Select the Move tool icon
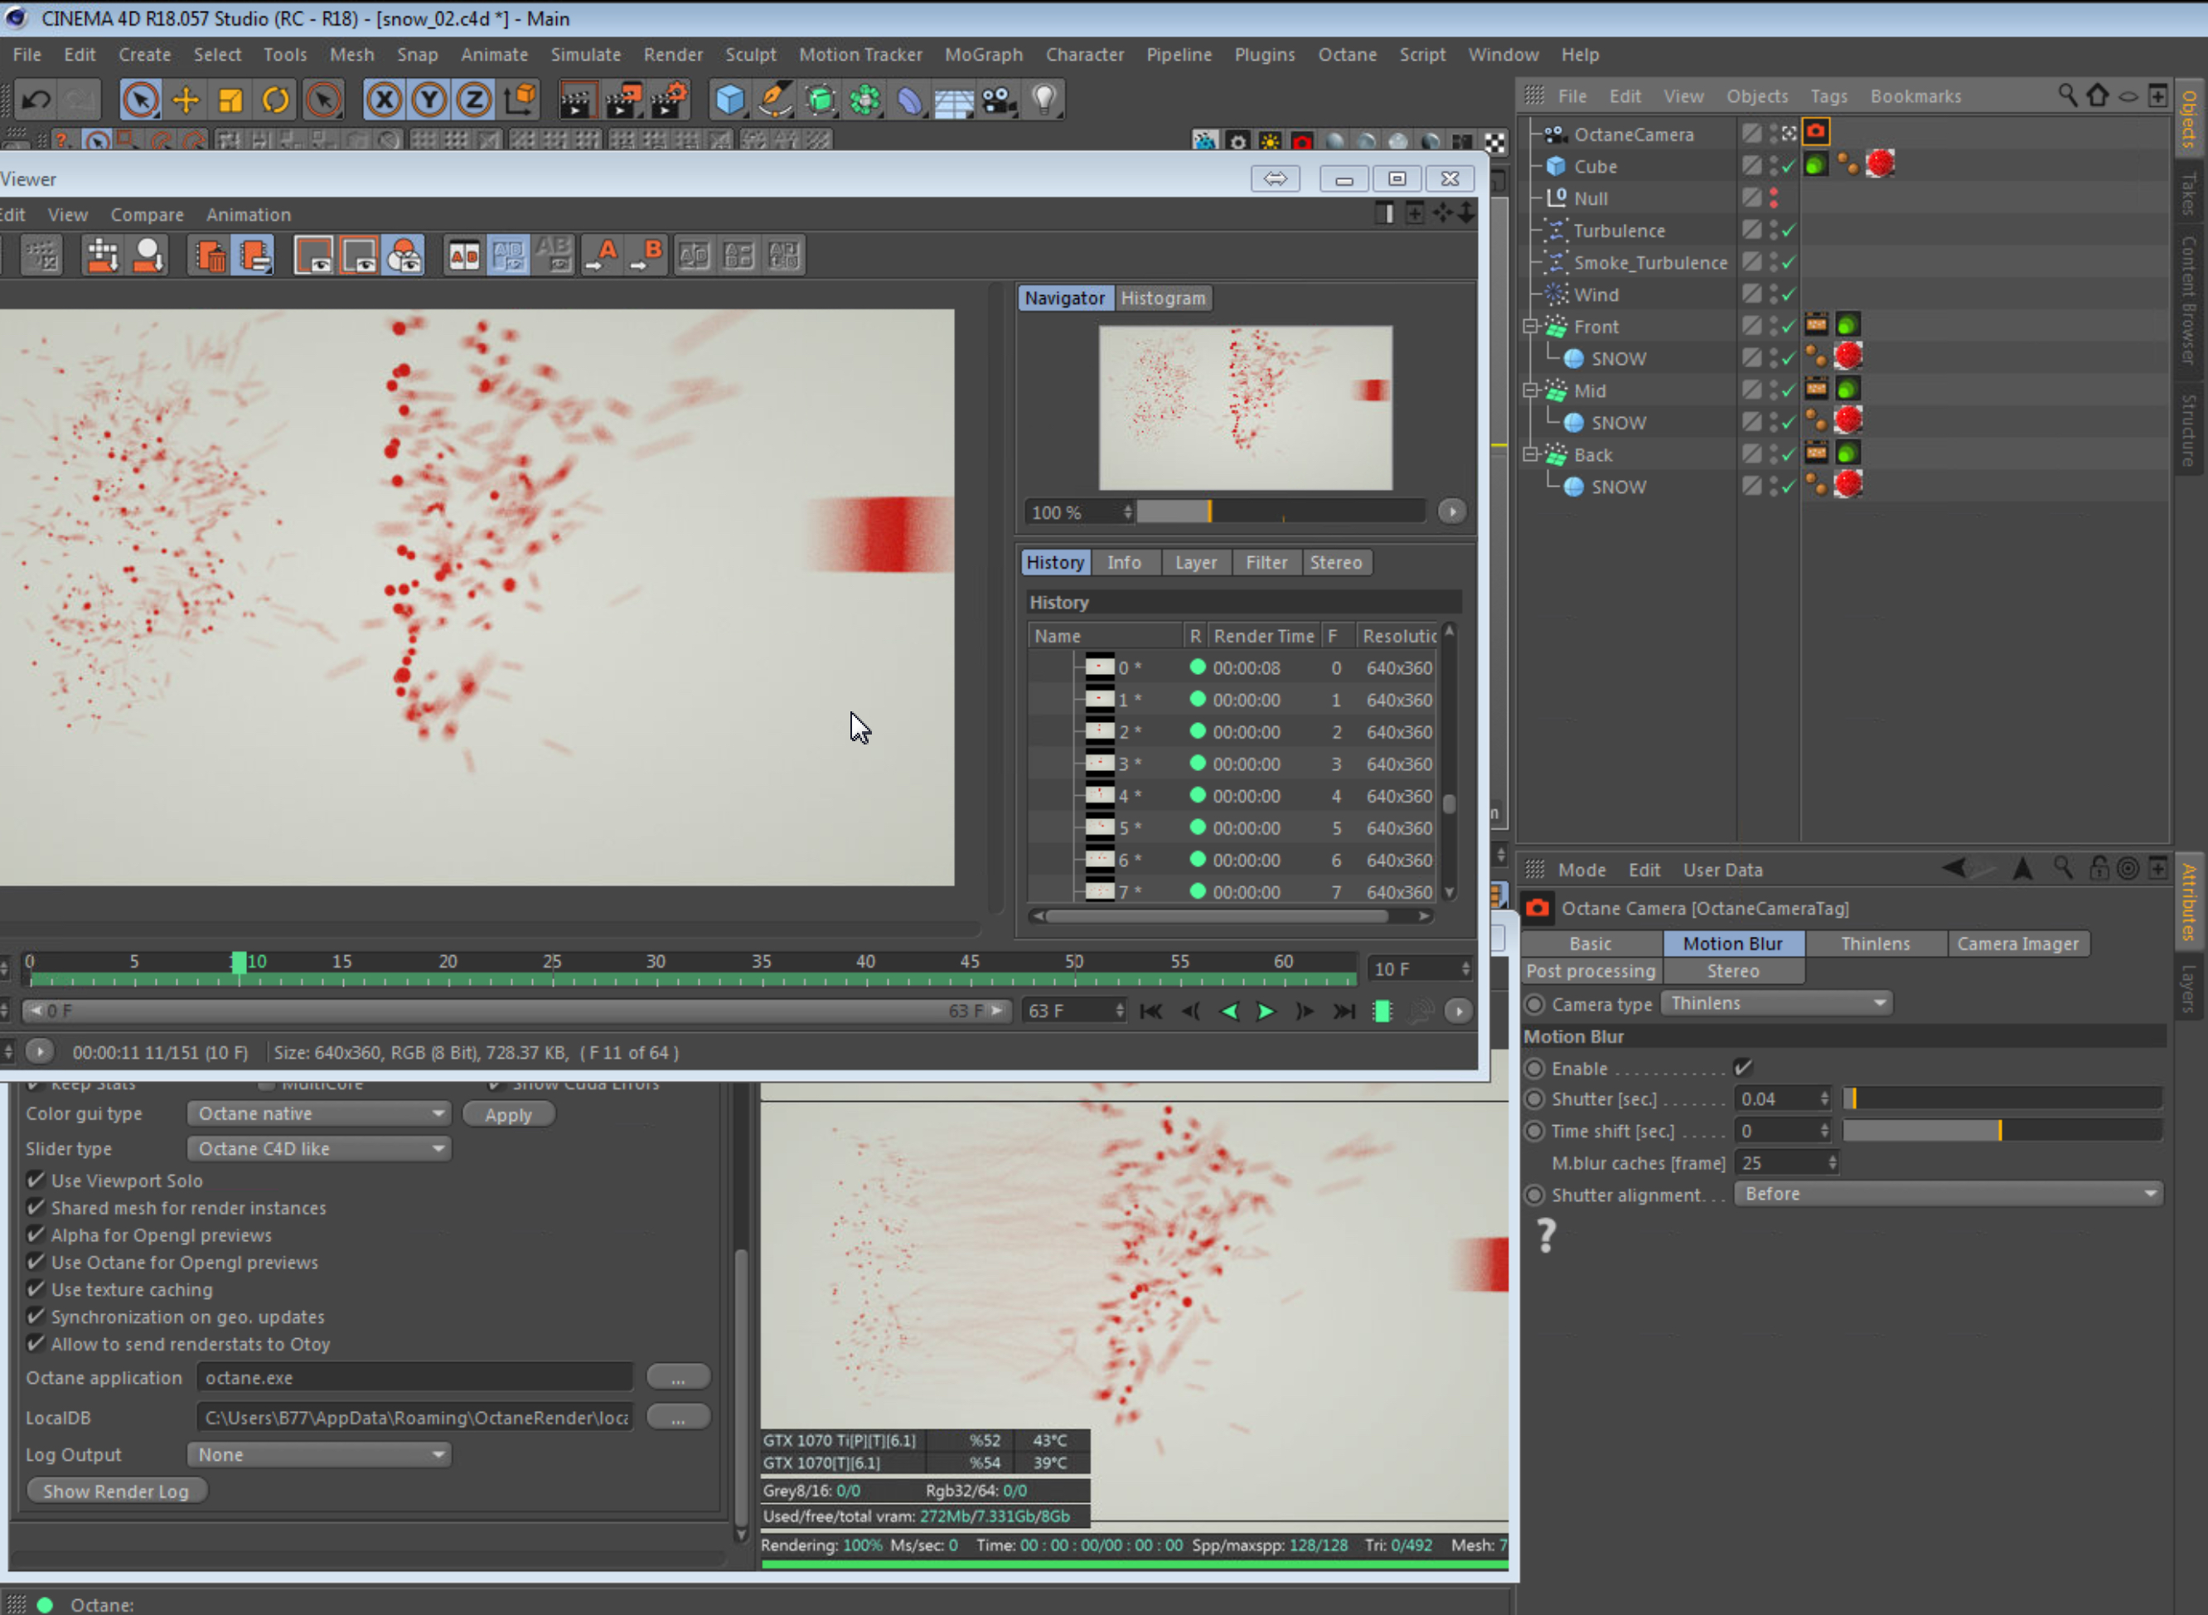 (x=186, y=99)
